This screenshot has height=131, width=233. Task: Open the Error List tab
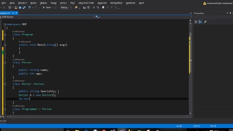[x=3, y=121]
